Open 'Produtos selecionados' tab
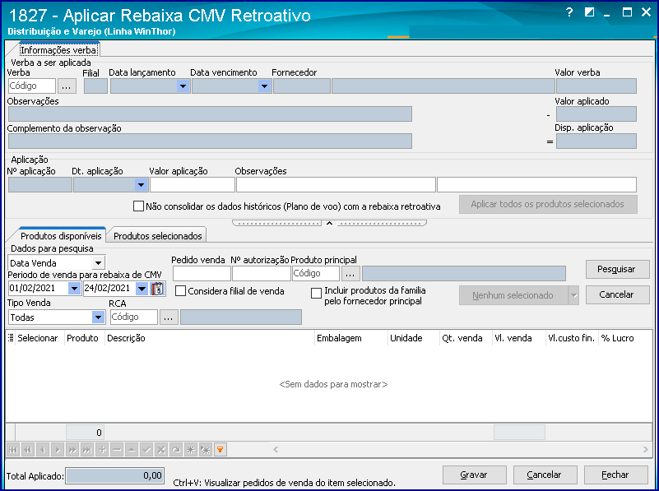Viewport: 659px width, 491px height. (x=158, y=236)
